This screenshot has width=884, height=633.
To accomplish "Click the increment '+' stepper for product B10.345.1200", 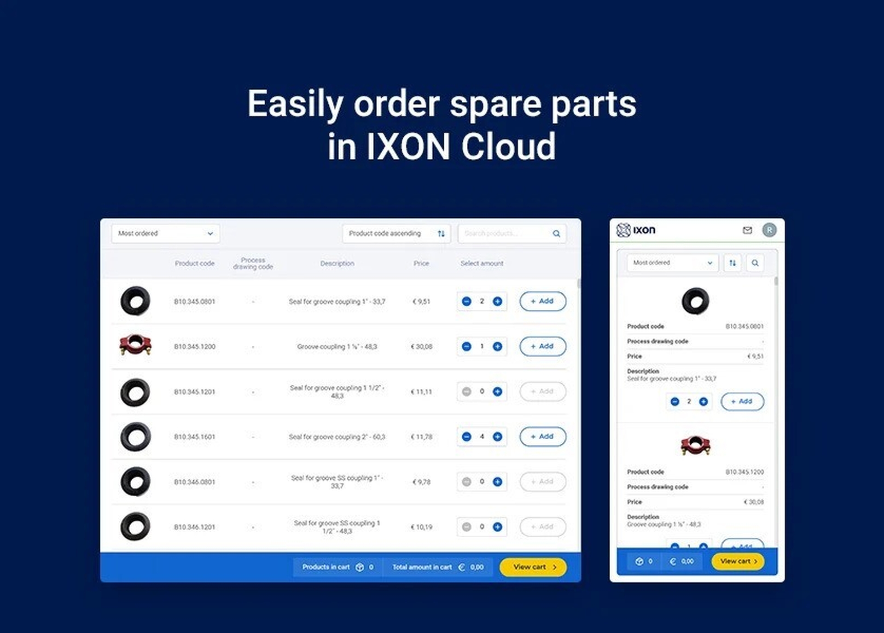I will 500,347.
